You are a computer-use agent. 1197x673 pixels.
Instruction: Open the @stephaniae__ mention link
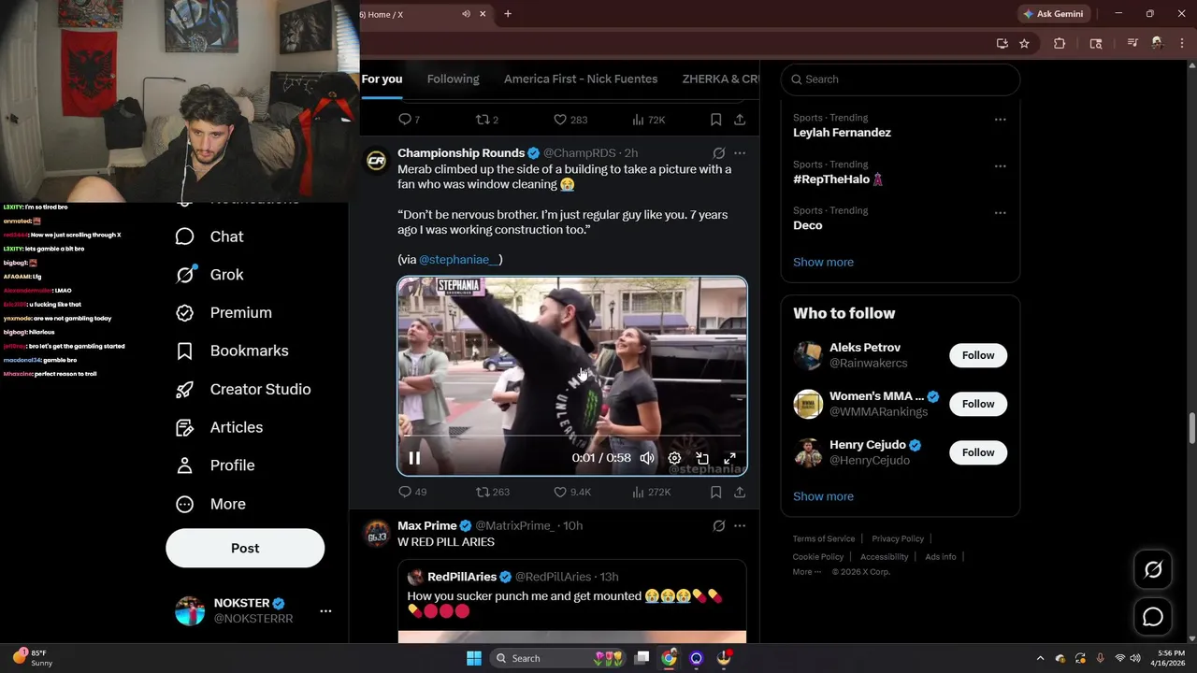(x=460, y=259)
